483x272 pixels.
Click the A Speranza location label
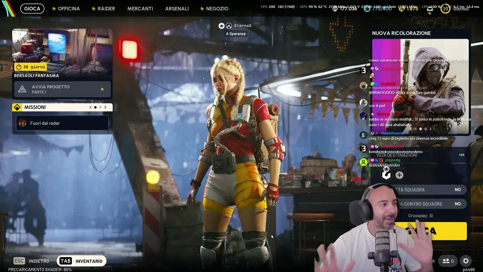[x=236, y=34]
